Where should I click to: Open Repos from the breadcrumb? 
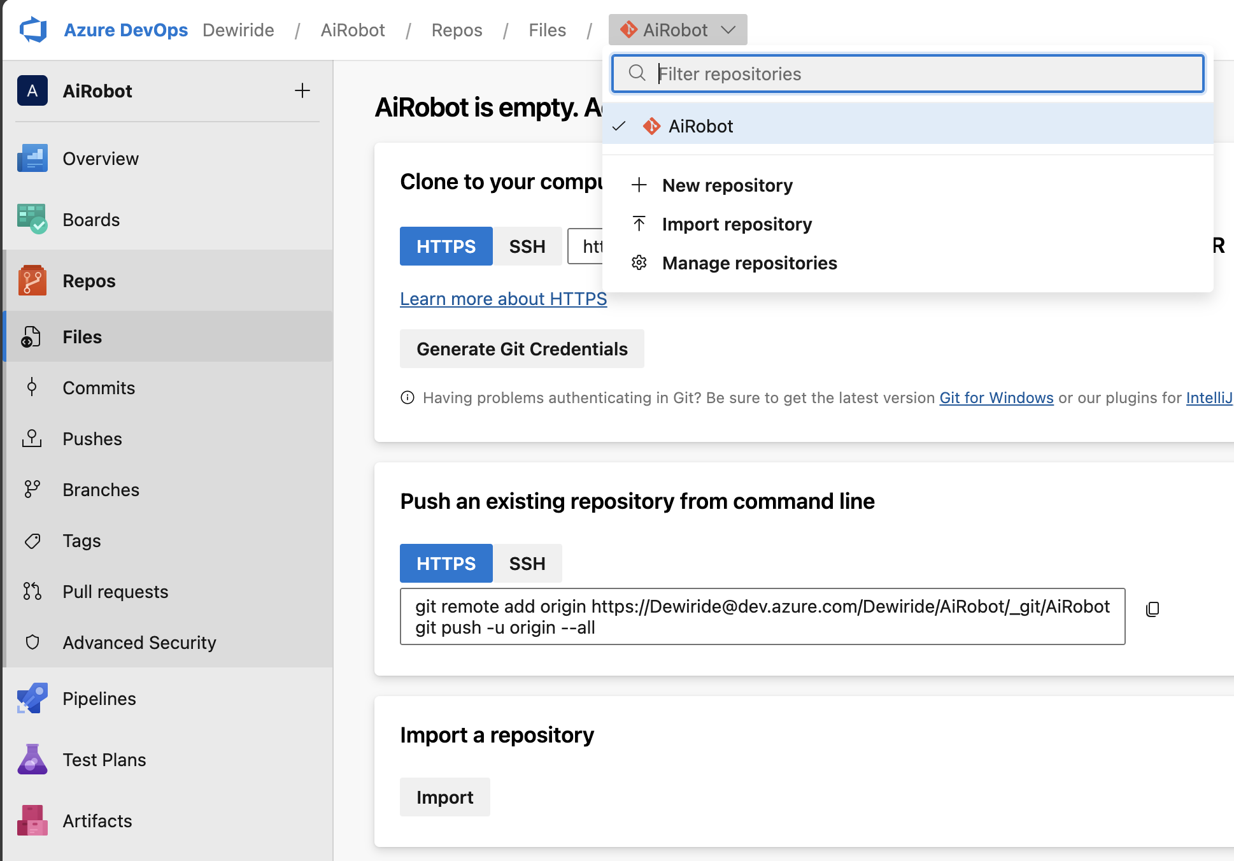click(457, 29)
